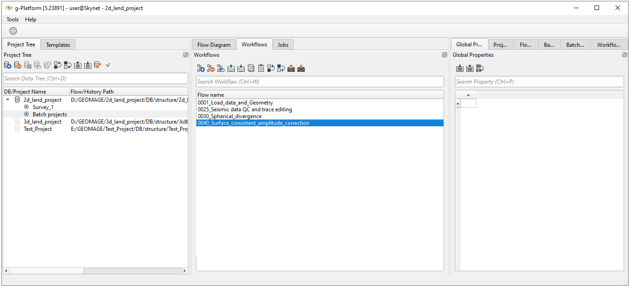Click the remove database icon with orange minus
The image size is (630, 288).
[x=18, y=65]
